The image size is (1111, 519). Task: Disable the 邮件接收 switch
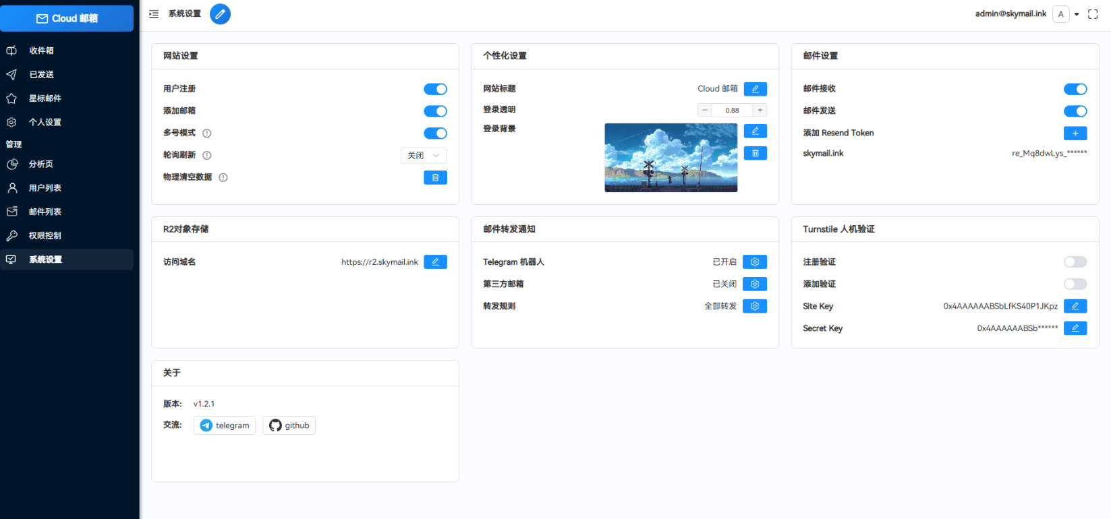click(x=1075, y=89)
